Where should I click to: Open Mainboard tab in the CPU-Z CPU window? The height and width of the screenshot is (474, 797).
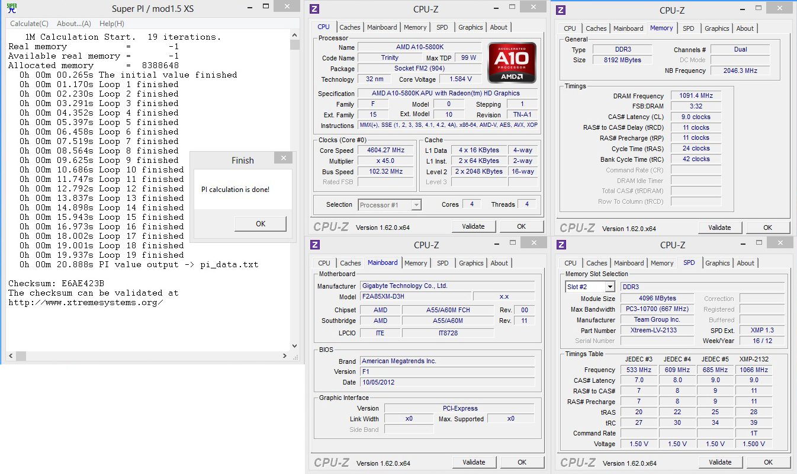[382, 27]
